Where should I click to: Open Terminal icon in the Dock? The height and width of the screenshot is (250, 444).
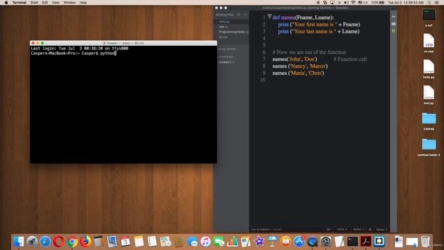coord(352,242)
